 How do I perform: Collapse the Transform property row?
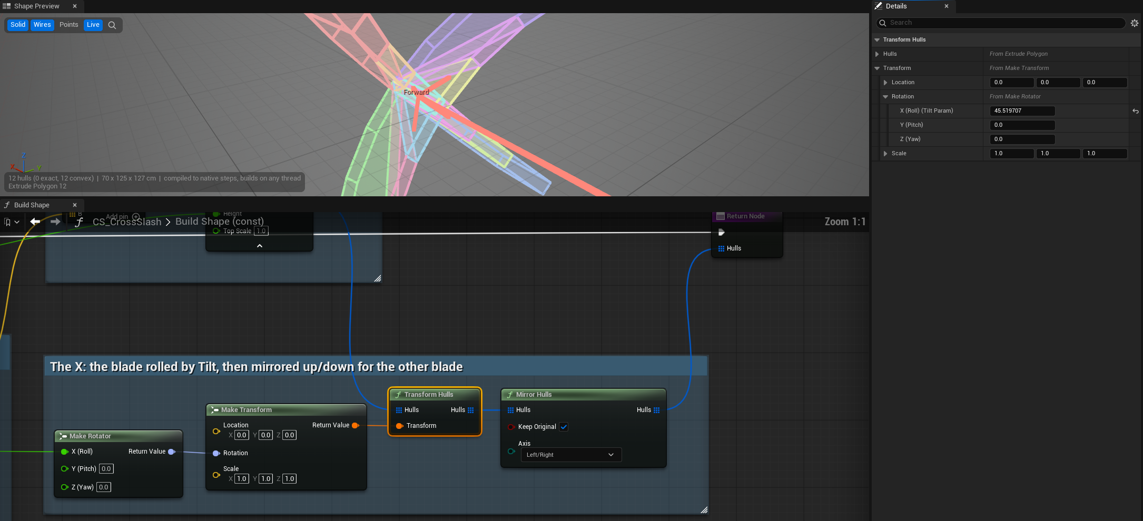(877, 68)
